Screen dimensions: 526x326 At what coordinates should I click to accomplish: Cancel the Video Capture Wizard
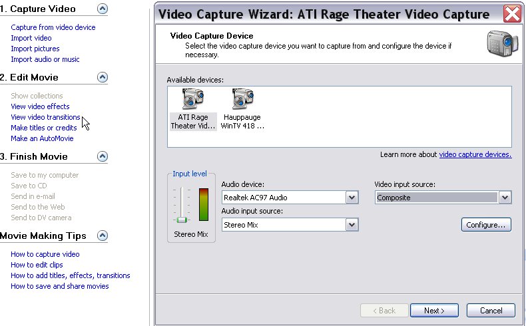(491, 310)
